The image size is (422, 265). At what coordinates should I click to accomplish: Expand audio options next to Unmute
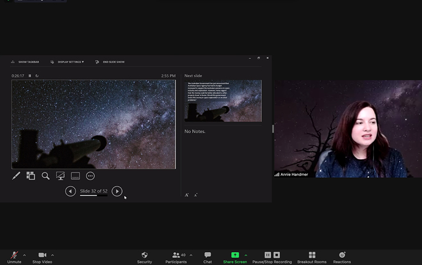(25, 255)
